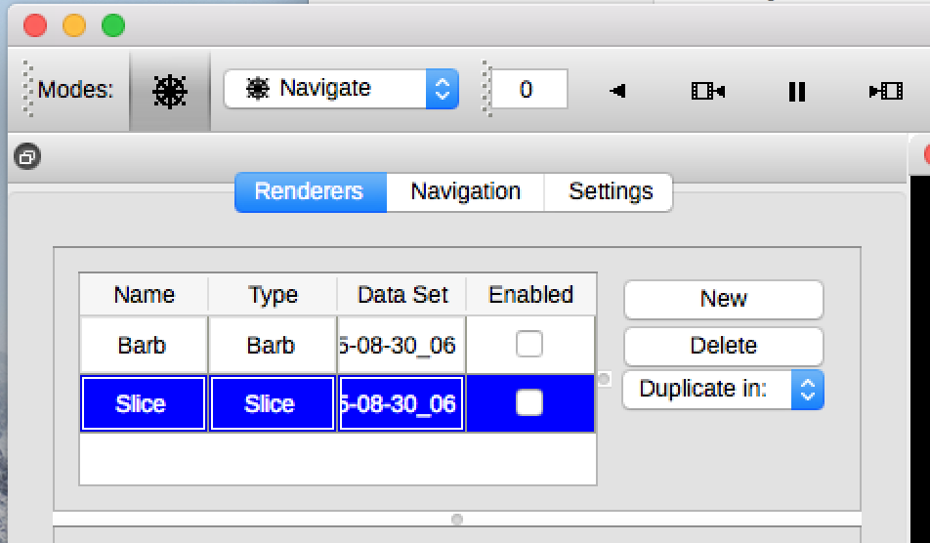The image size is (930, 543).
Task: Click the Enabled column header
Action: pos(530,295)
